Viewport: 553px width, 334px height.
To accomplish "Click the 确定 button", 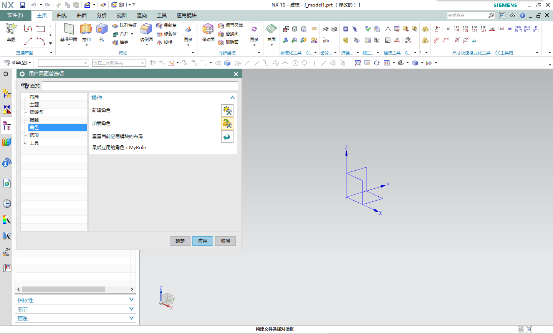I will pos(180,241).
